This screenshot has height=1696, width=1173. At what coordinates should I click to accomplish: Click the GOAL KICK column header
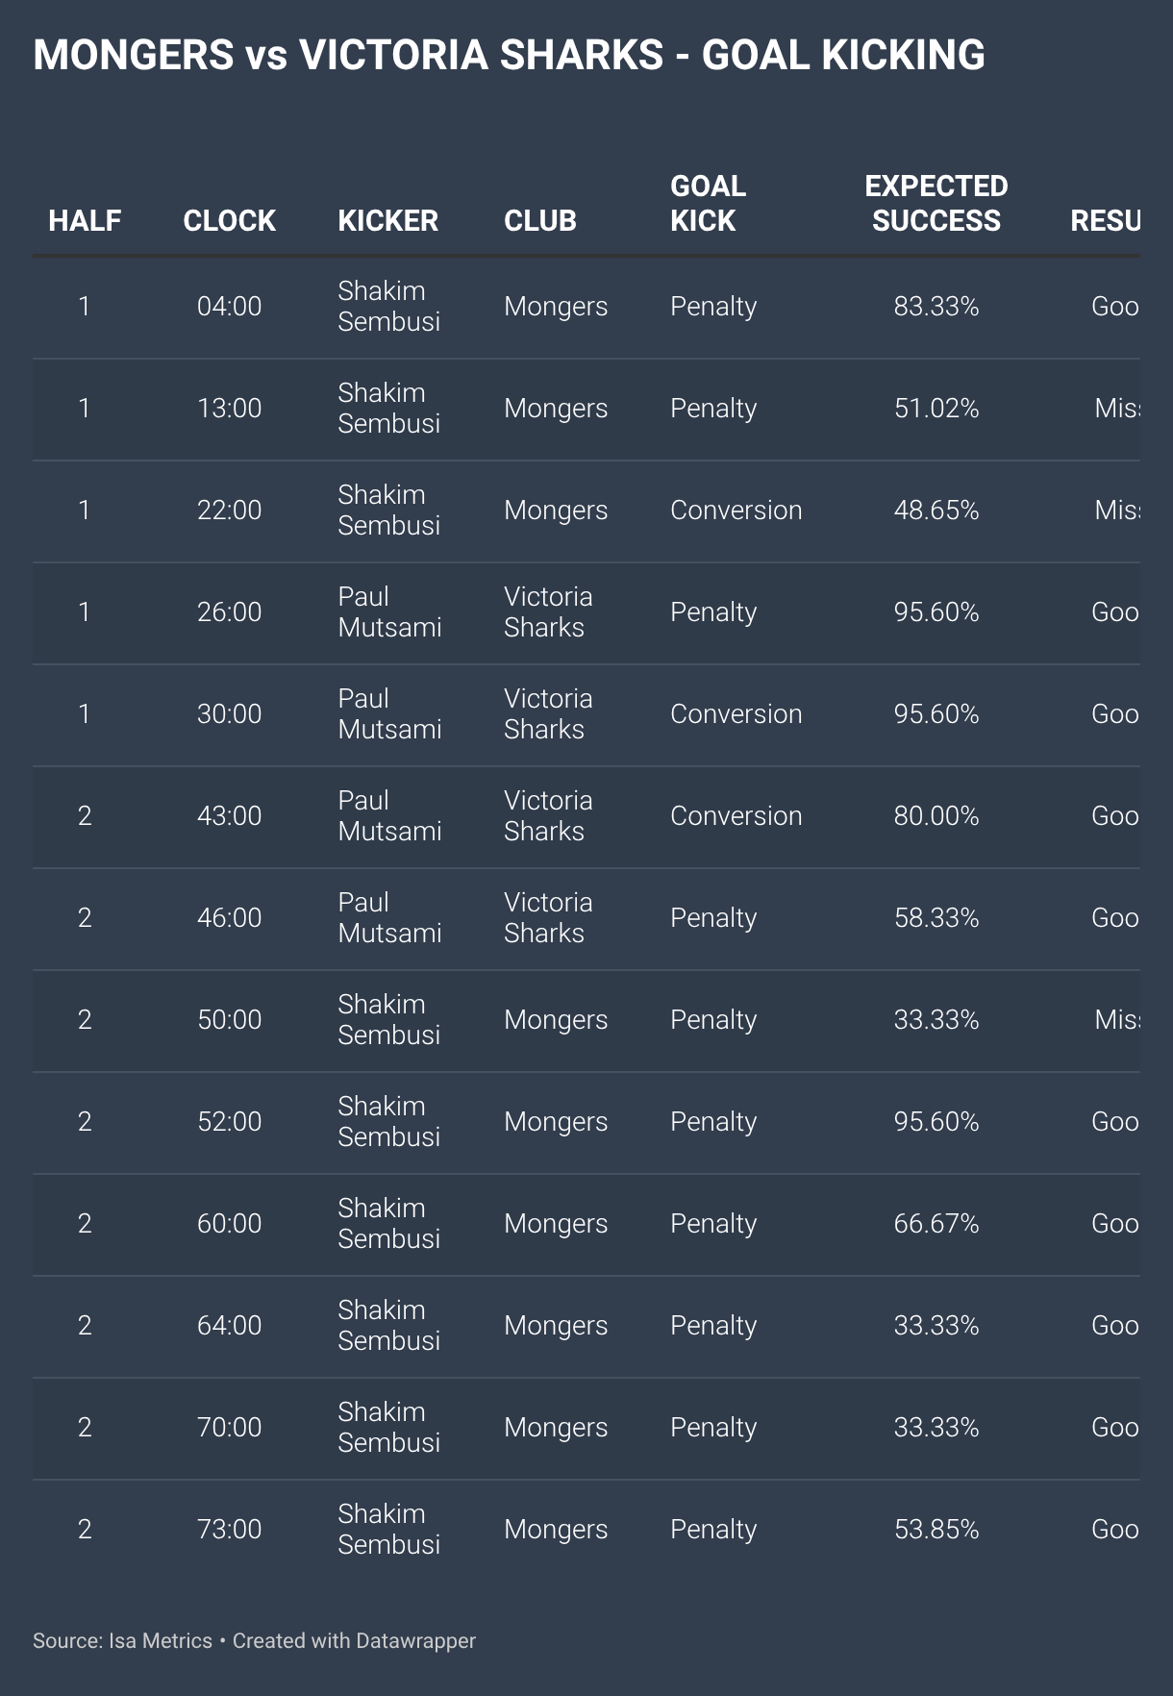[x=708, y=204]
